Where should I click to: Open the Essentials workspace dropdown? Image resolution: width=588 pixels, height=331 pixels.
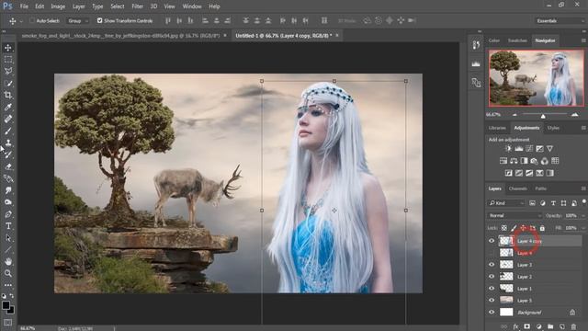(560, 20)
